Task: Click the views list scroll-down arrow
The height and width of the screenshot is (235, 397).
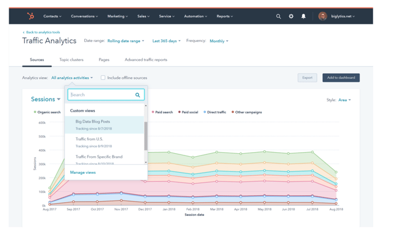Action: [146, 162]
